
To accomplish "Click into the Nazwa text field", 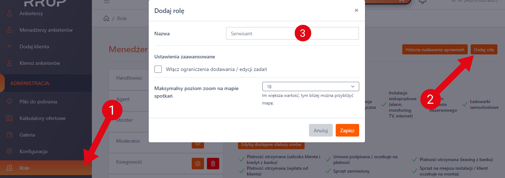I will point(260,34).
